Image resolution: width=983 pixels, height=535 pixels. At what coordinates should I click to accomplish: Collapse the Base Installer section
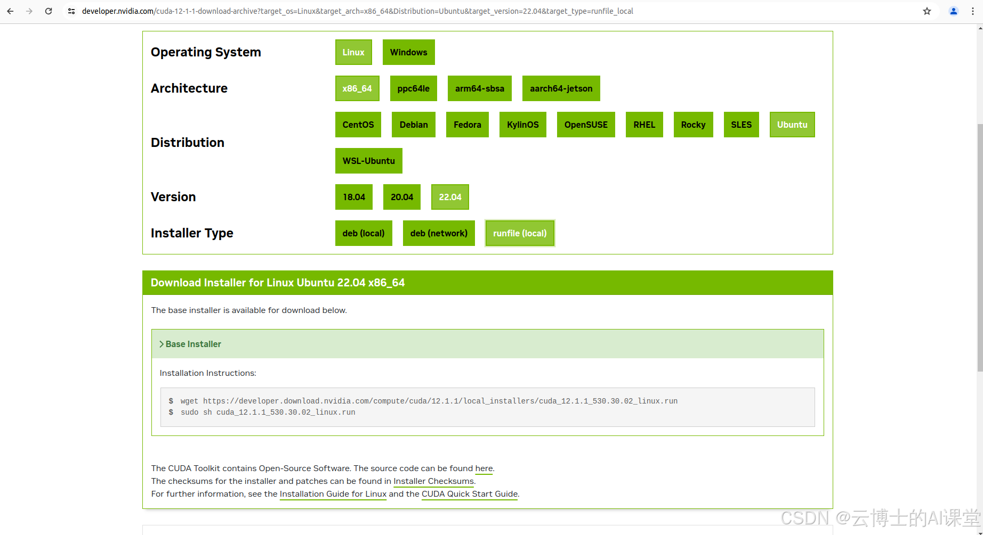click(488, 344)
